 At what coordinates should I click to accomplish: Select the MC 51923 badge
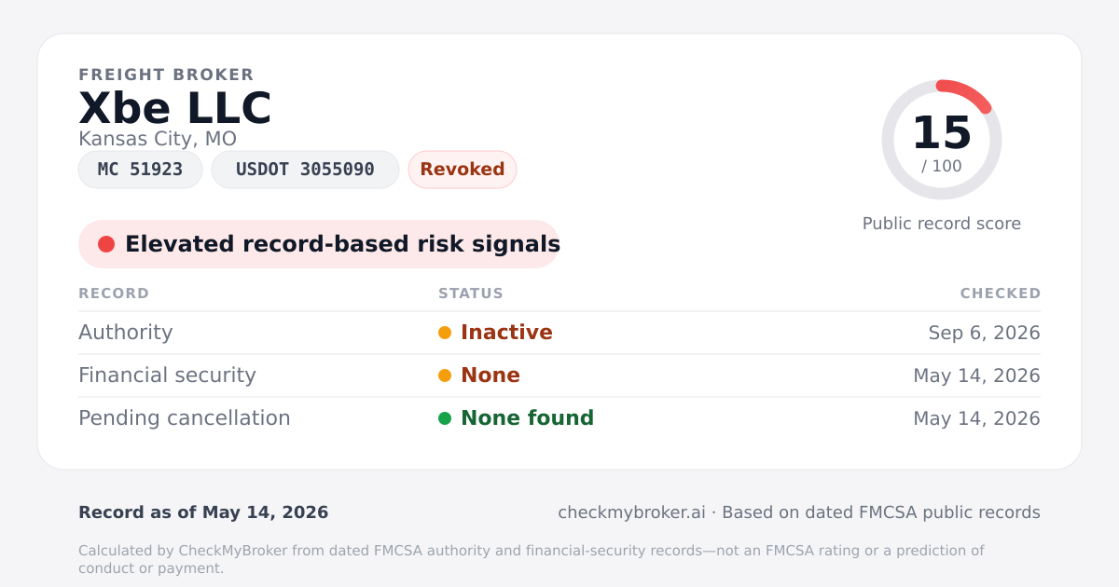140,170
